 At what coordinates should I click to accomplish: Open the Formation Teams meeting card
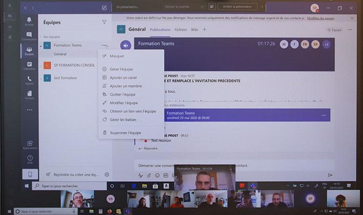point(247,115)
